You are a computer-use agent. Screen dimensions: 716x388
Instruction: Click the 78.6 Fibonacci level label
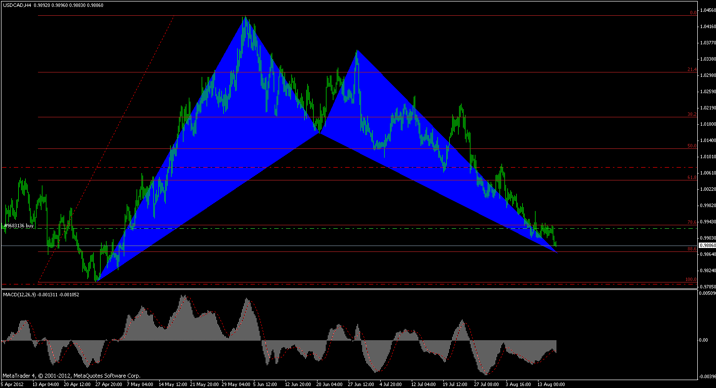[692, 222]
